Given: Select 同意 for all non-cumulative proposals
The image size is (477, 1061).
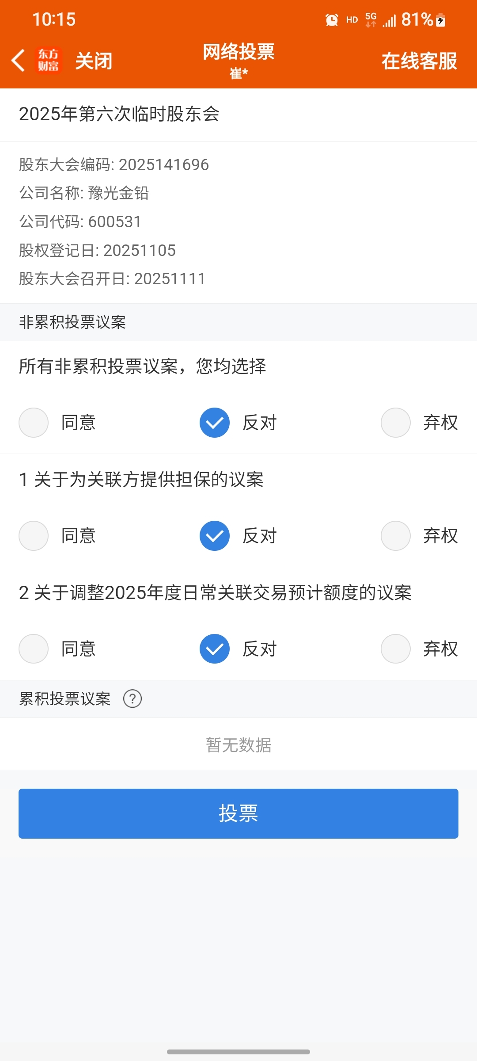Looking at the screenshot, I should (x=34, y=423).
